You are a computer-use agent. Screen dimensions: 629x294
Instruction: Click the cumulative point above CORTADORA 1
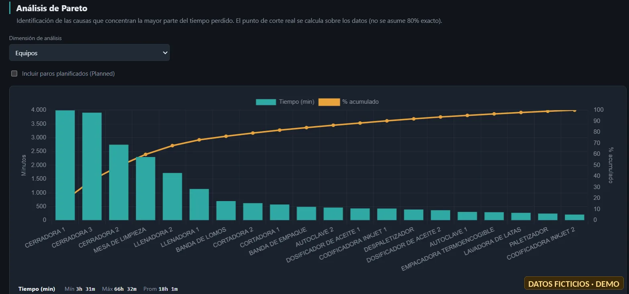click(x=280, y=130)
